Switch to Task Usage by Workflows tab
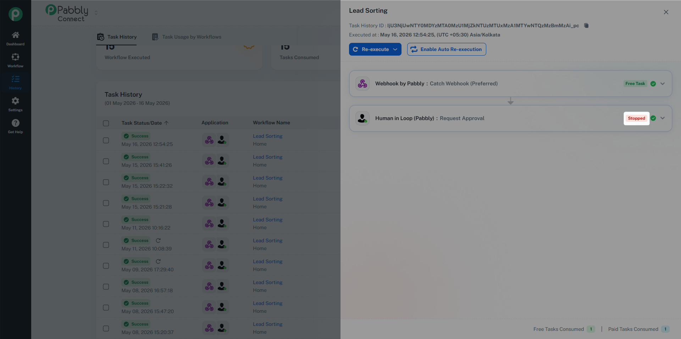 click(187, 37)
